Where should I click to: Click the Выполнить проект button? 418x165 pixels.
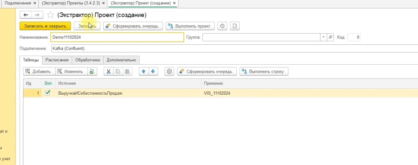pos(190,26)
